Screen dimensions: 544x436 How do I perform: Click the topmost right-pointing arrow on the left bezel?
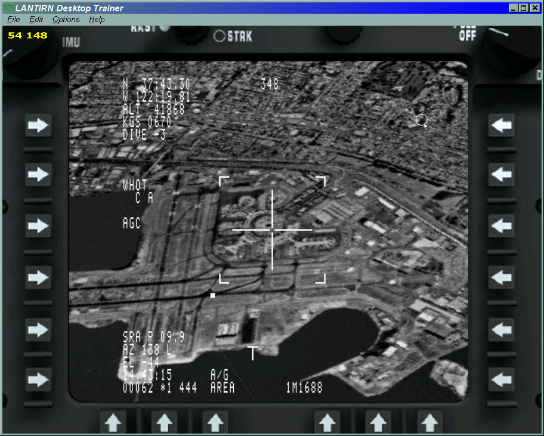point(38,125)
